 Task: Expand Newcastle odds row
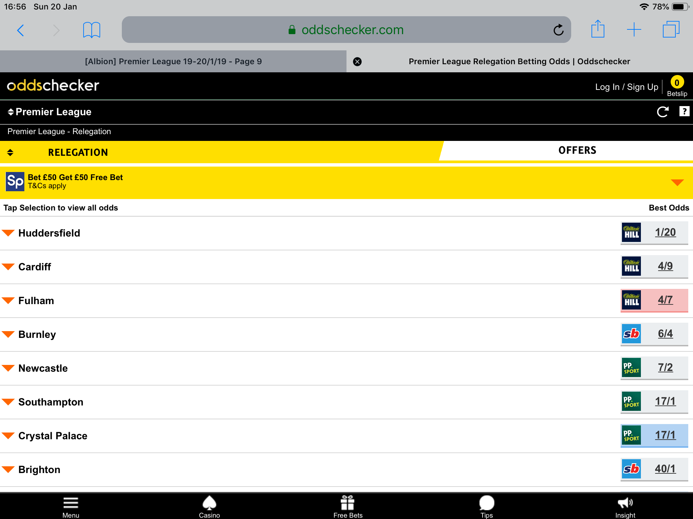pyautogui.click(x=8, y=368)
